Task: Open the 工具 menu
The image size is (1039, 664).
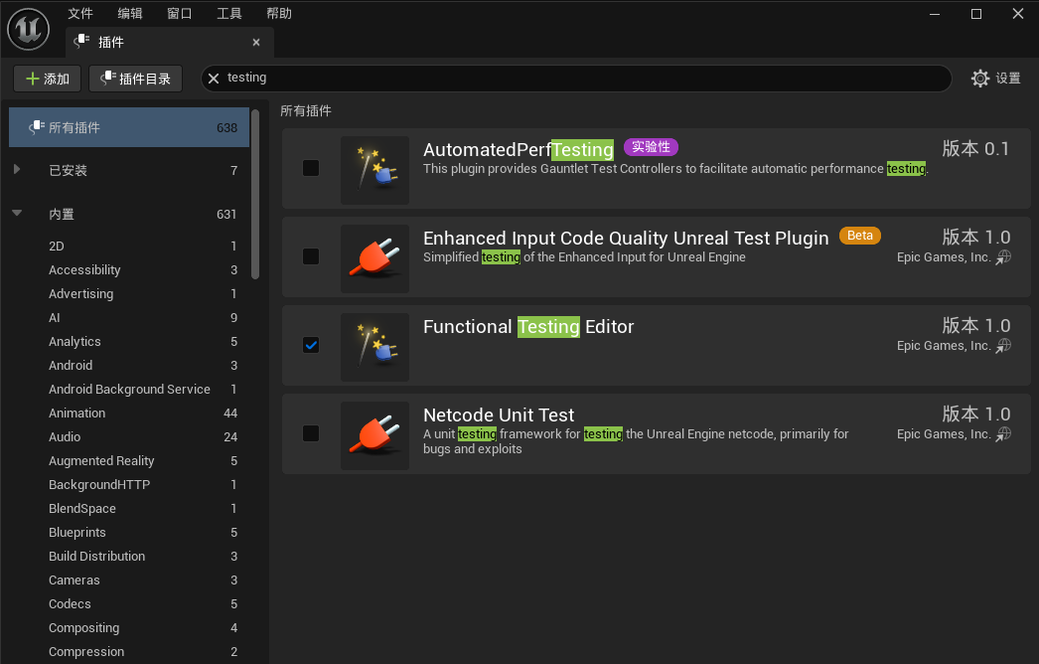Action: pos(229,13)
